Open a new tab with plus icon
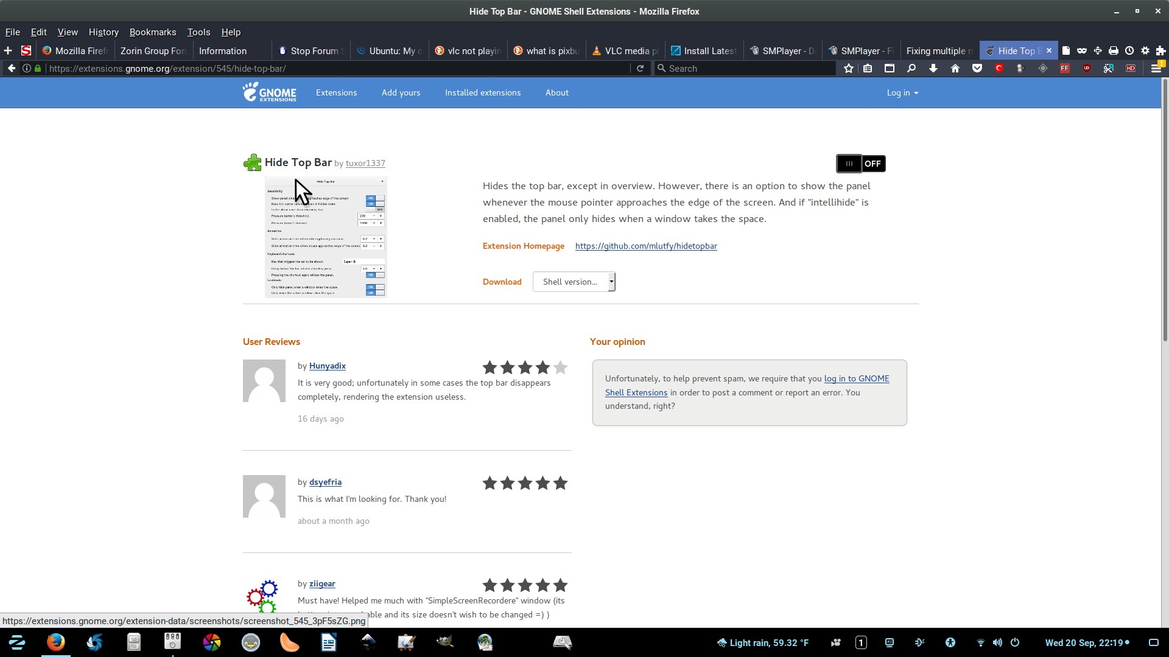The width and height of the screenshot is (1169, 657). click(8, 50)
